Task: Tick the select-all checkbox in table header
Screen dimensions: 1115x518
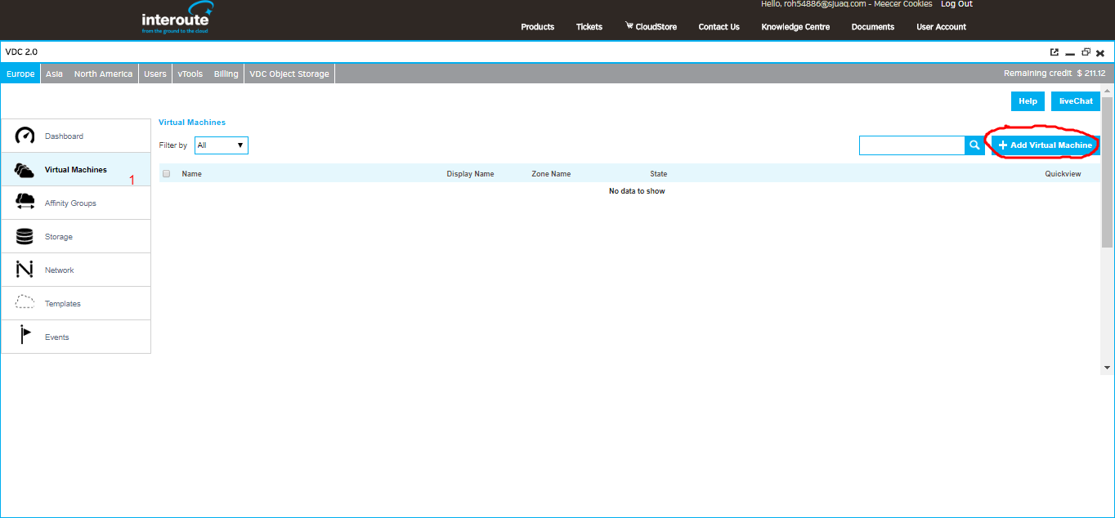Action: point(167,174)
